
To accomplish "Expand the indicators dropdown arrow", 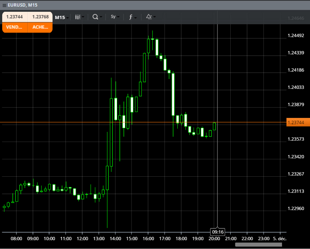I will 136,18.
